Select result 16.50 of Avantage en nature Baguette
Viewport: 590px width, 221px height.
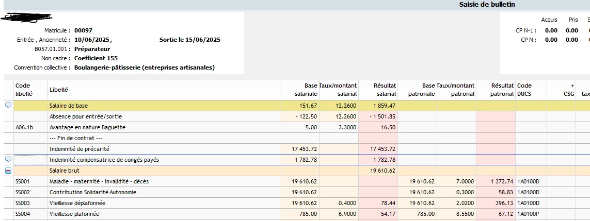378,128
